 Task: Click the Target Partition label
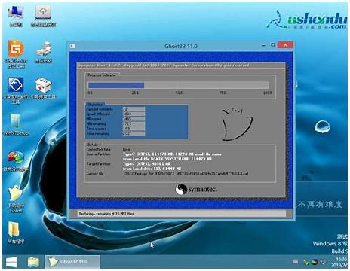pyautogui.click(x=98, y=164)
